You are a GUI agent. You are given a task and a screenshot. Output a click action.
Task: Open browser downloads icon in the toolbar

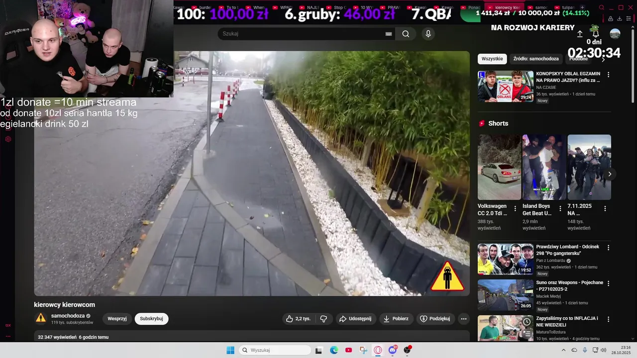[620, 19]
